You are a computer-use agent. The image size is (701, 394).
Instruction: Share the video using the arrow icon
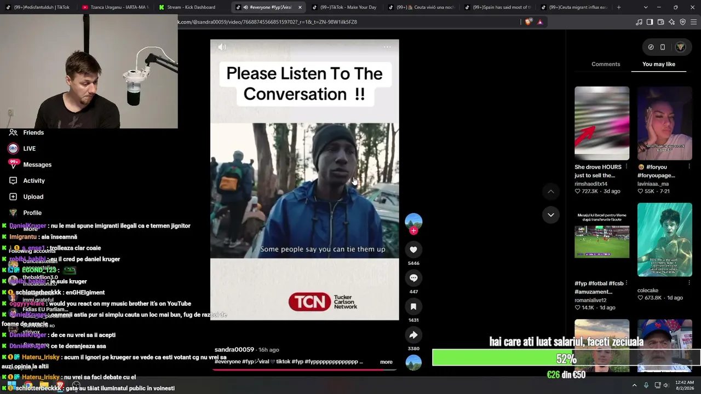[413, 335]
